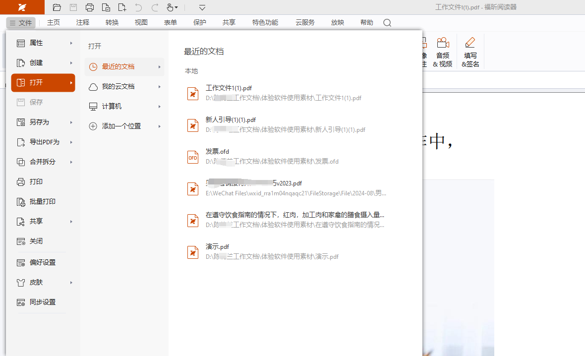Image resolution: width=585 pixels, height=356 pixels.
Task: Open 偏好设置 from the file menu
Action: click(42, 262)
